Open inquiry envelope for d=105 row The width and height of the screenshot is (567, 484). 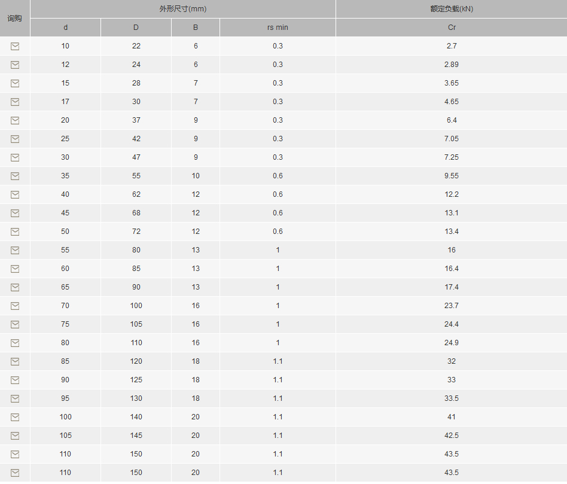point(15,436)
